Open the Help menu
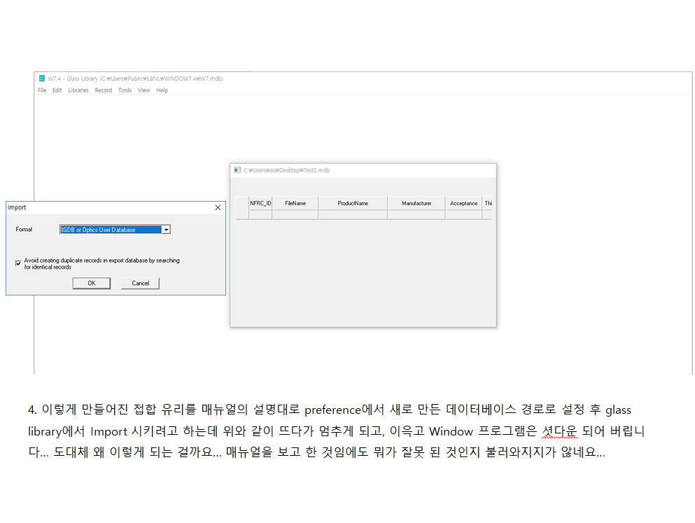 point(162,90)
